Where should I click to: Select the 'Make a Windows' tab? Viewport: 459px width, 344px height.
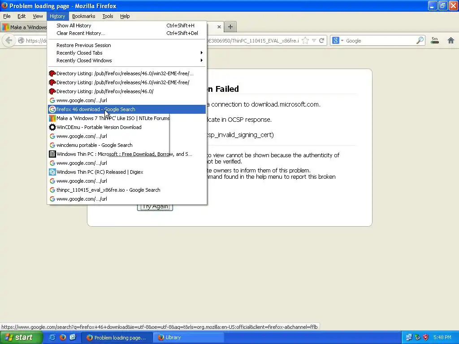point(24,27)
